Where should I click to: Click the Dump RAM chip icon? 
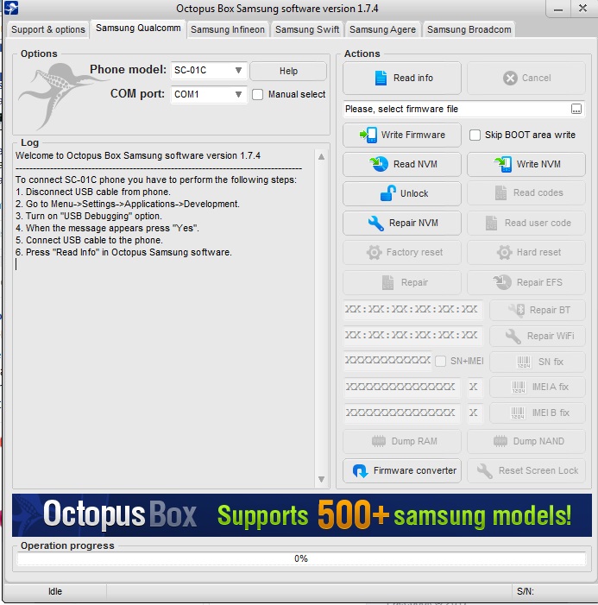click(379, 441)
